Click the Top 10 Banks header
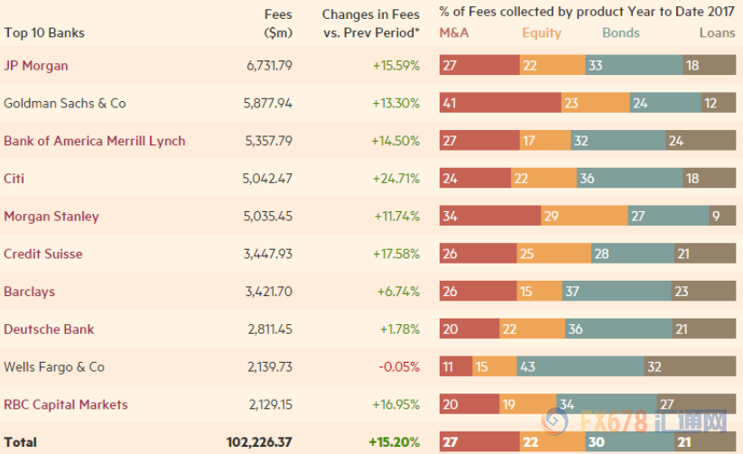This screenshot has width=743, height=454. click(44, 32)
